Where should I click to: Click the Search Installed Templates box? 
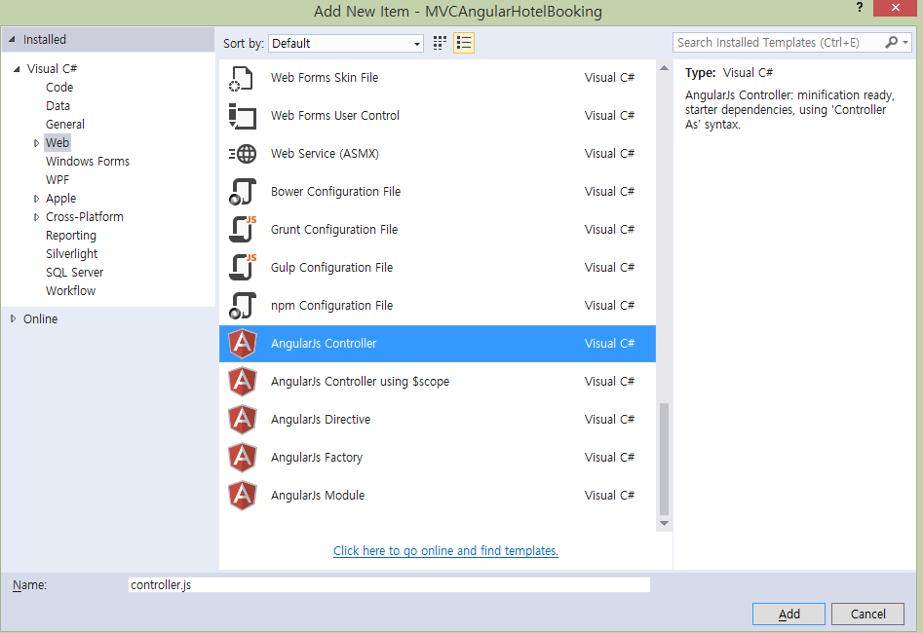pyautogui.click(x=777, y=42)
